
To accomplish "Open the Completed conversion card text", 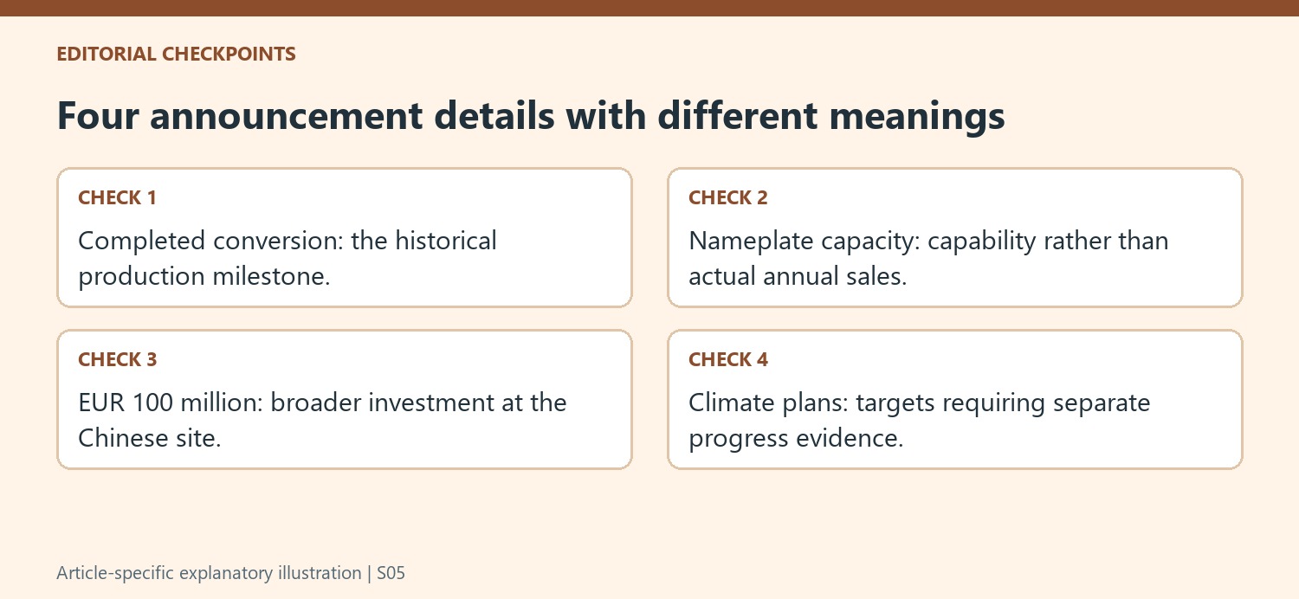I will point(288,258).
